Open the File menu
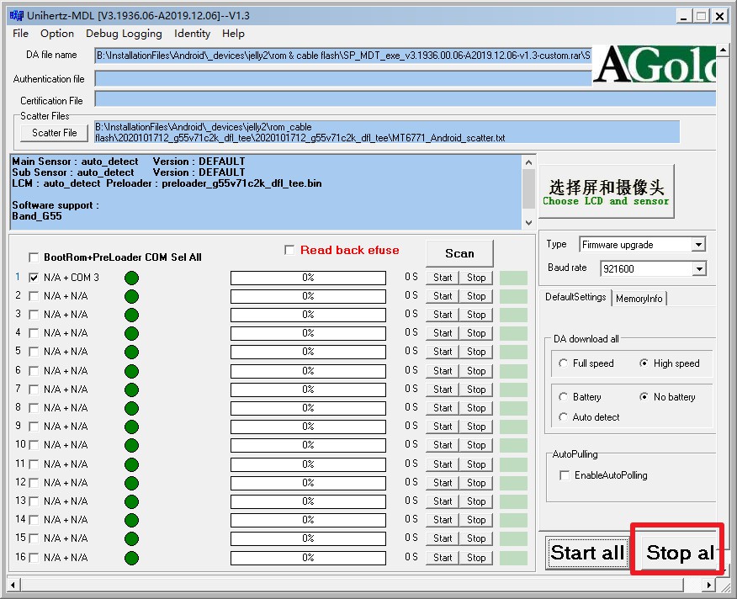 click(x=20, y=34)
